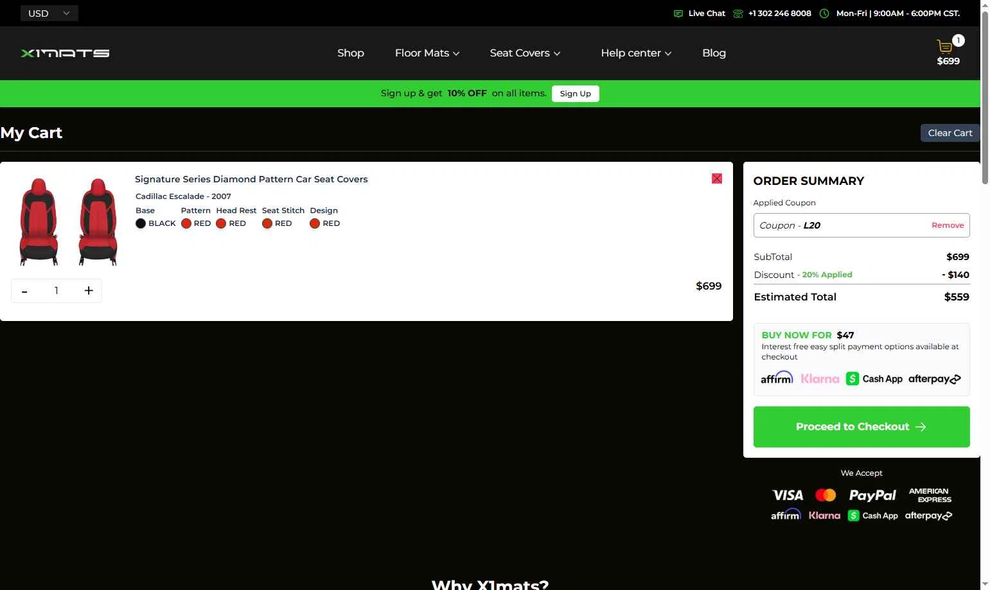Click the Live Chat icon
The image size is (990, 590).
click(678, 13)
